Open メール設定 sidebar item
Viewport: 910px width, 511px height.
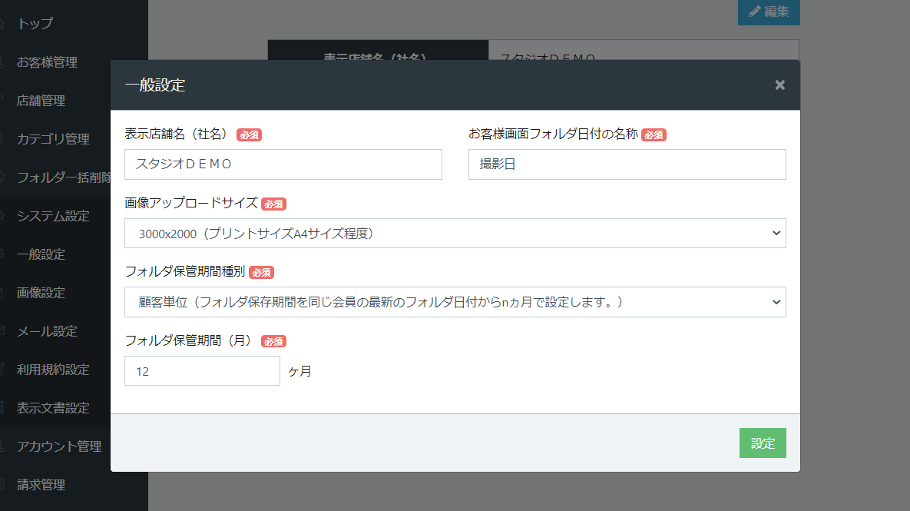[47, 331]
